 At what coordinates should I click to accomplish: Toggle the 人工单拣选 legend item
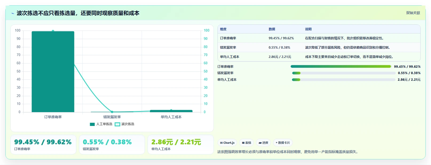[101, 124]
